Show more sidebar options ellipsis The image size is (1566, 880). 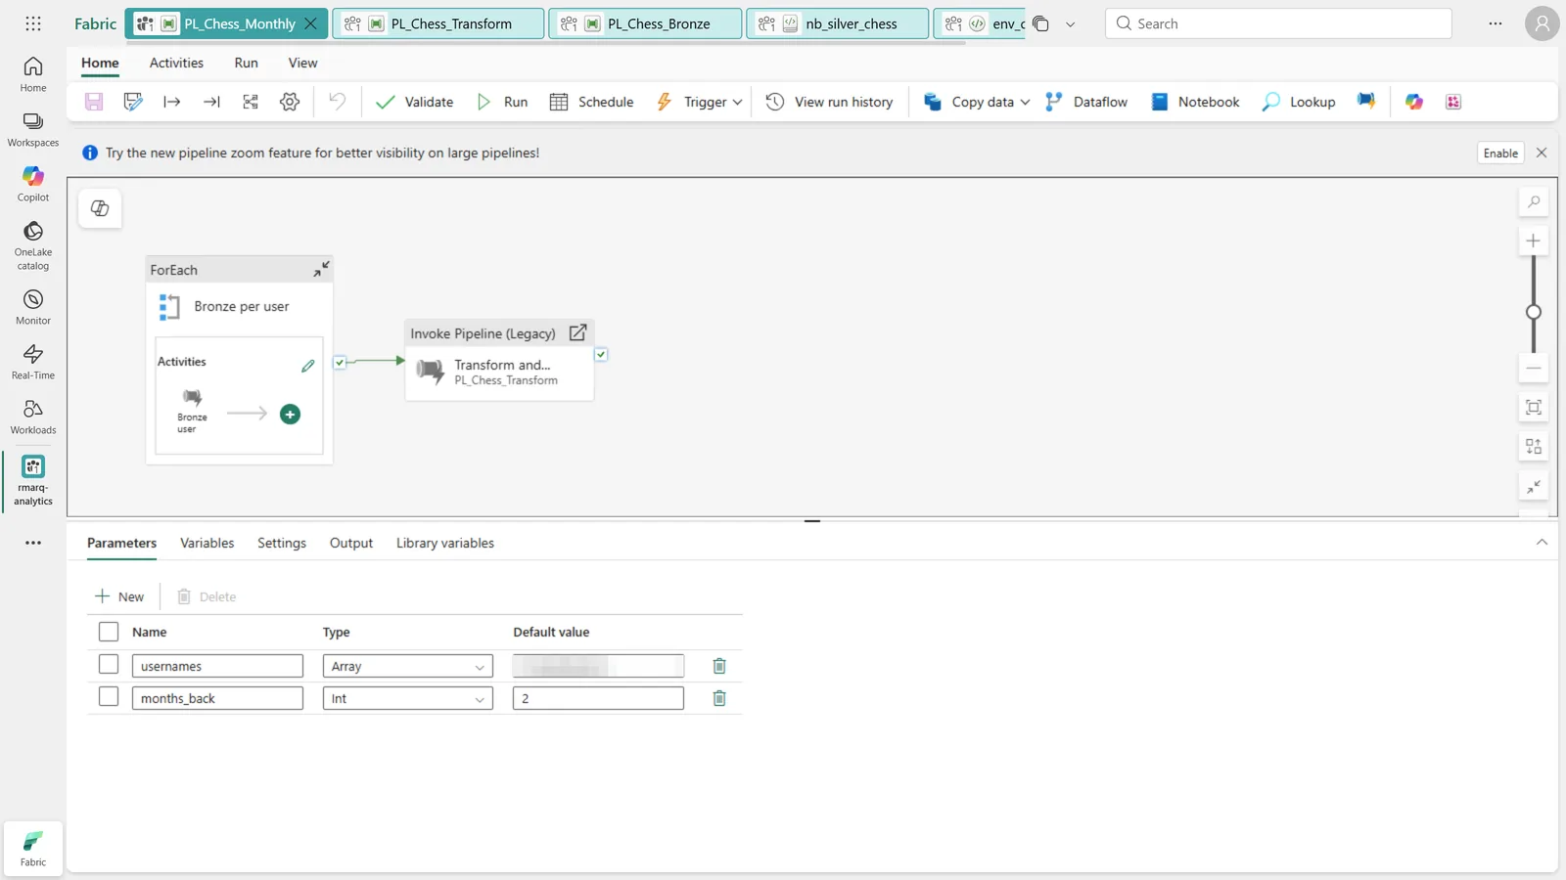(33, 543)
